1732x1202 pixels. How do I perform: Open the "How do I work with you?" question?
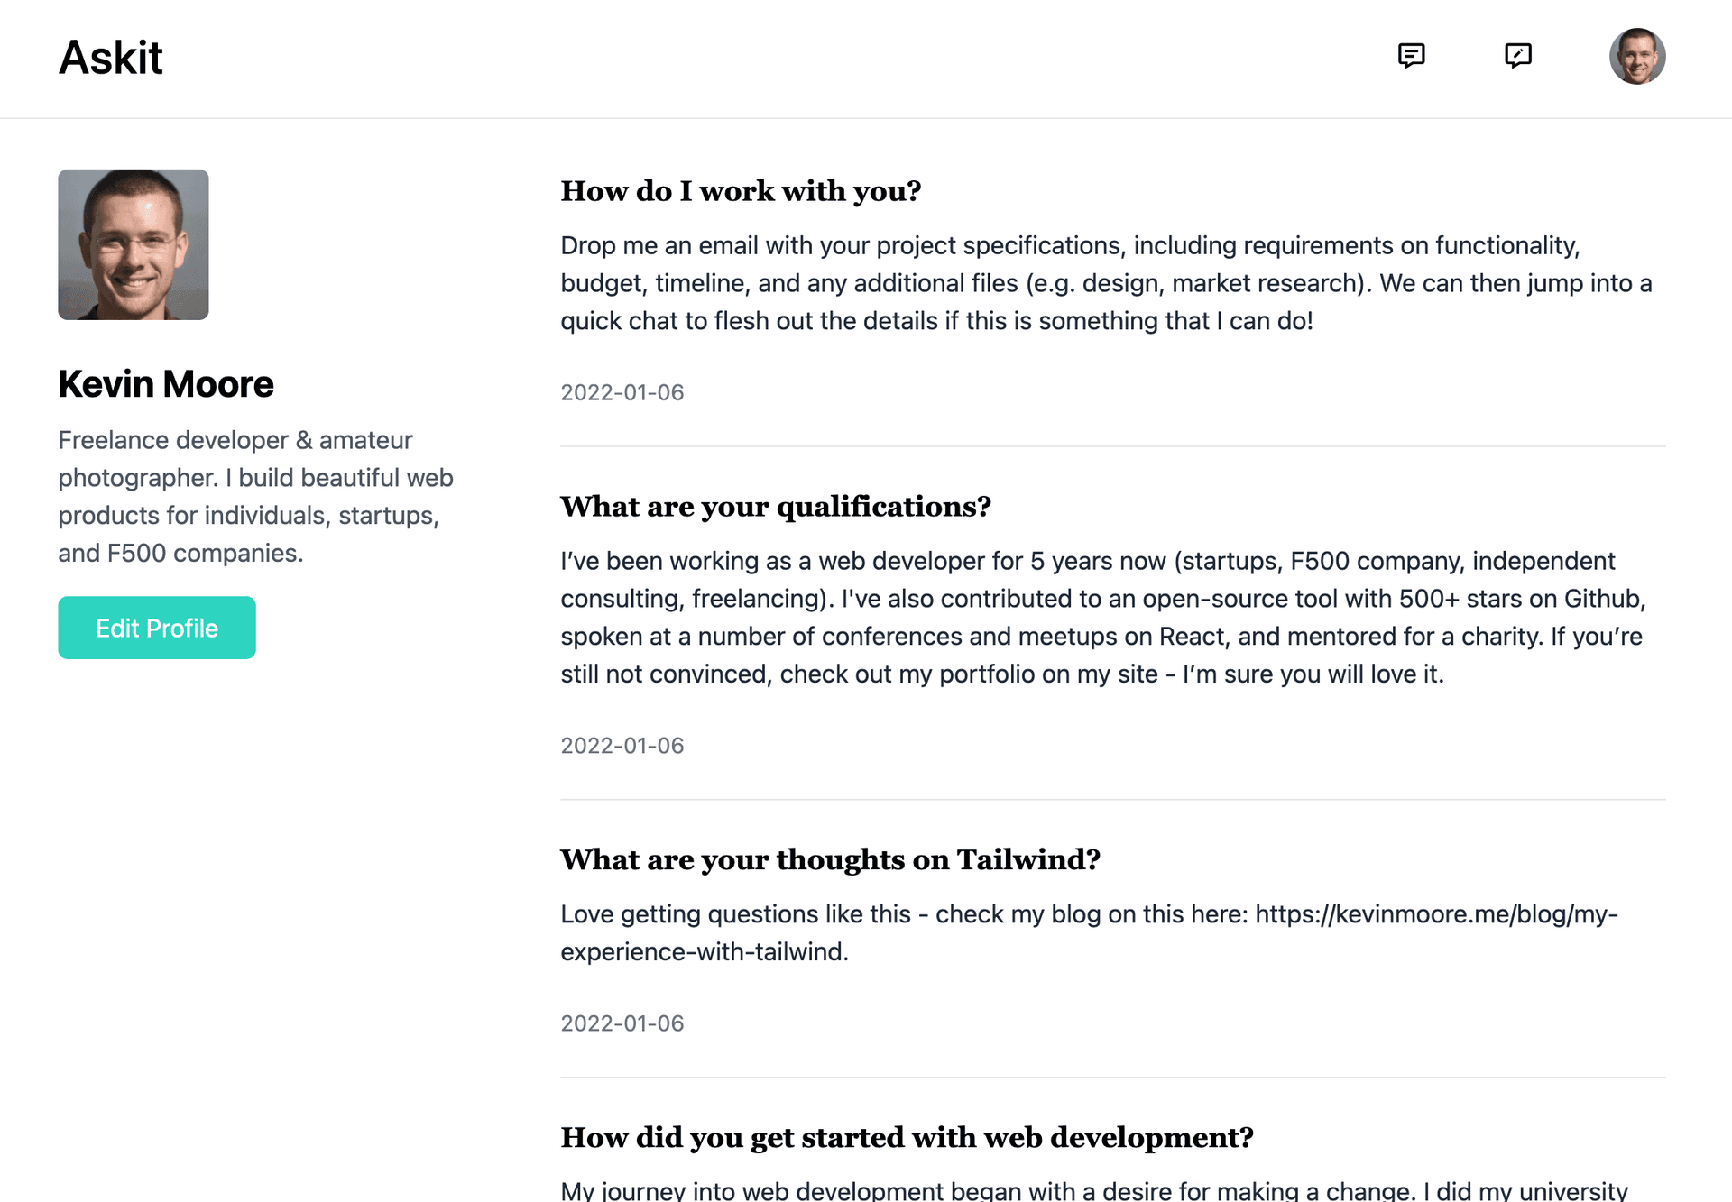pyautogui.click(x=741, y=191)
